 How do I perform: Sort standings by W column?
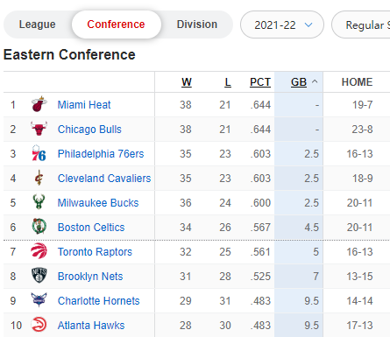pyautogui.click(x=187, y=82)
